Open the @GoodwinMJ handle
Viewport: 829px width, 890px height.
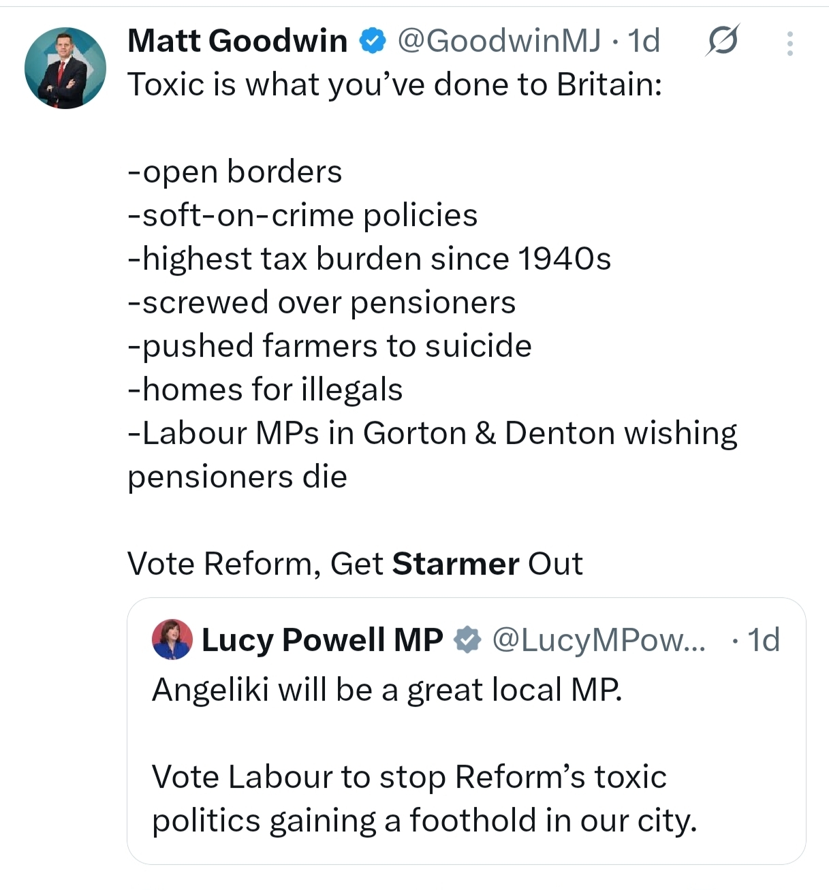tap(499, 41)
